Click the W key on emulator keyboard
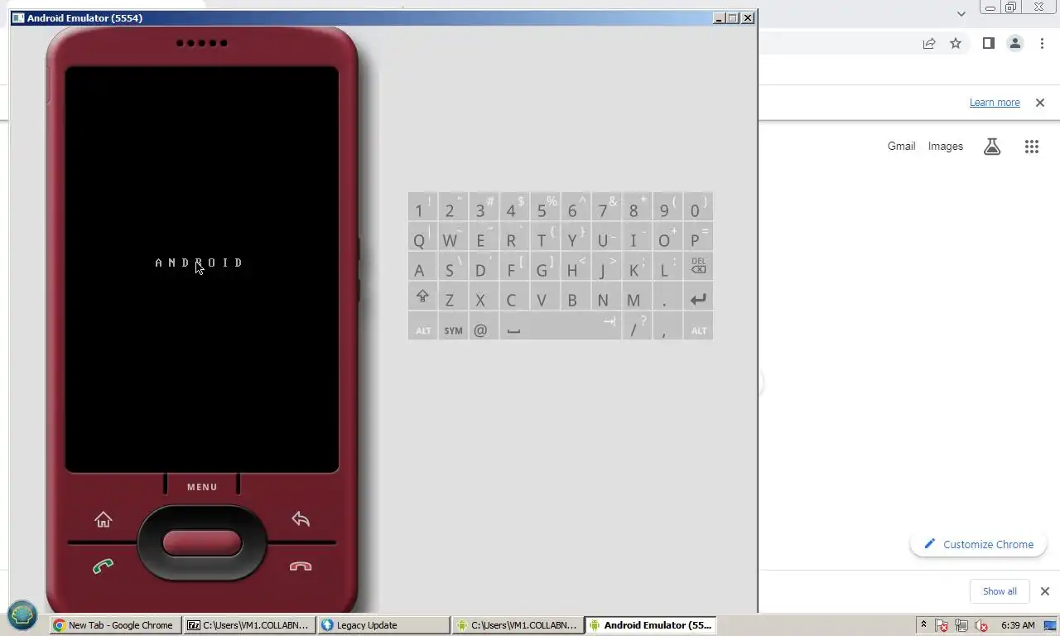 [x=453, y=238]
